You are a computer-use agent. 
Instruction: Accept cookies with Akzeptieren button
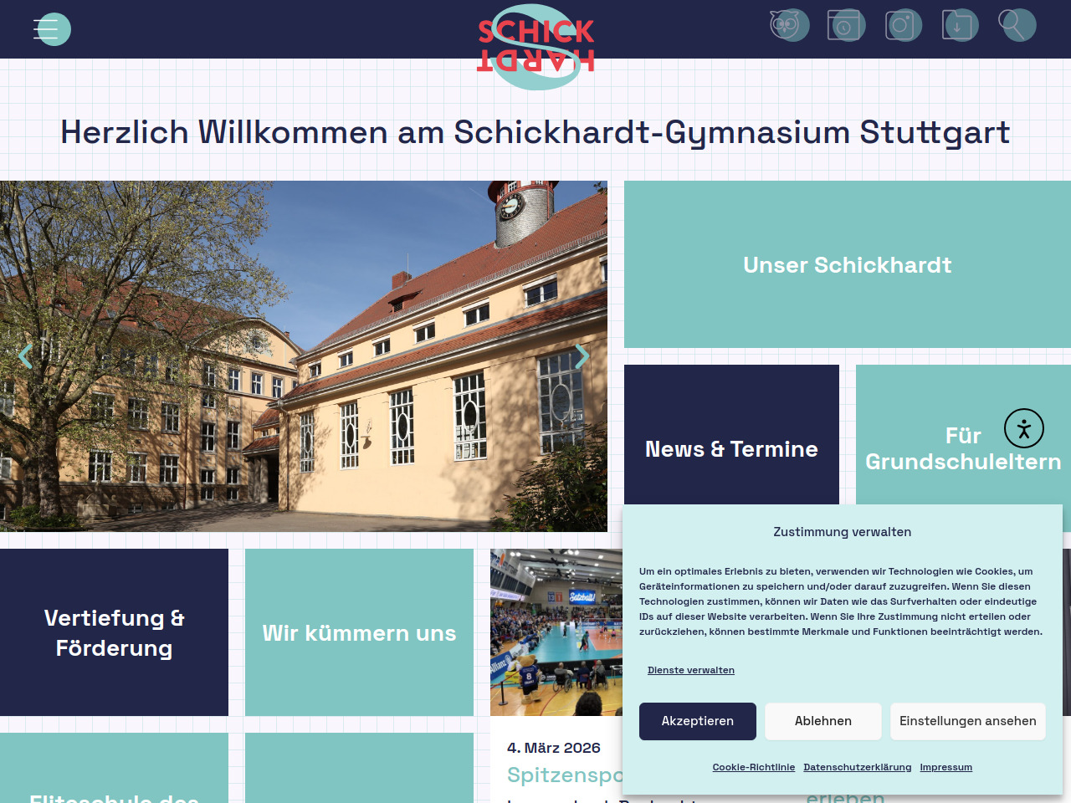click(697, 721)
